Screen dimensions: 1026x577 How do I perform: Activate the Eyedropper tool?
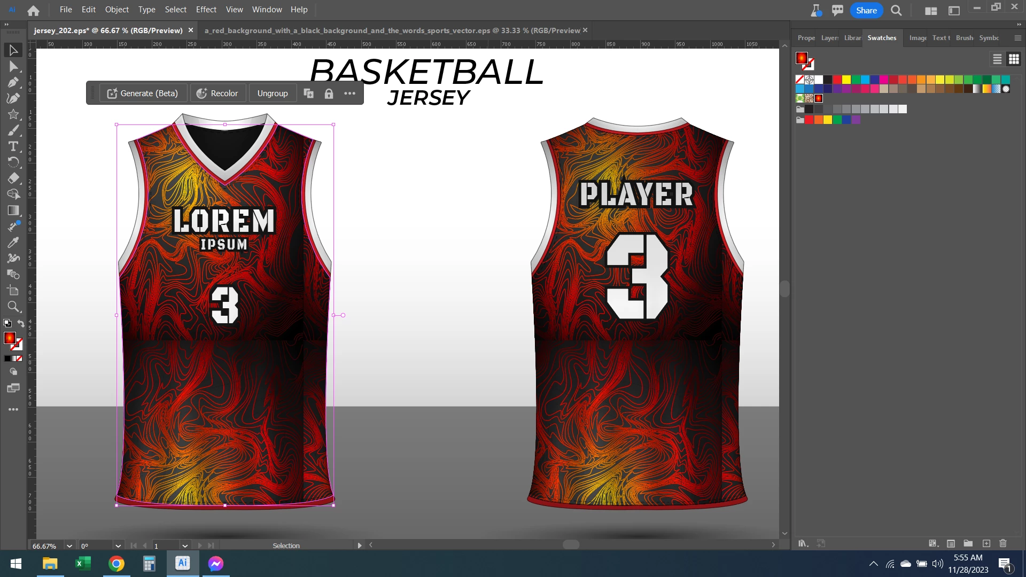13,243
